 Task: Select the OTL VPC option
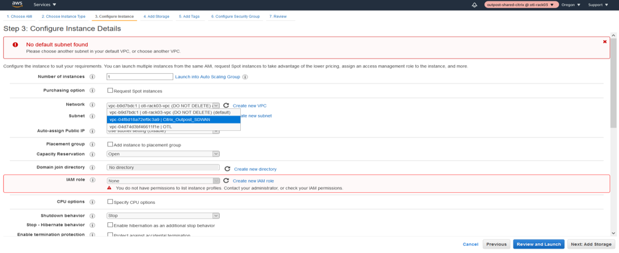(x=173, y=126)
